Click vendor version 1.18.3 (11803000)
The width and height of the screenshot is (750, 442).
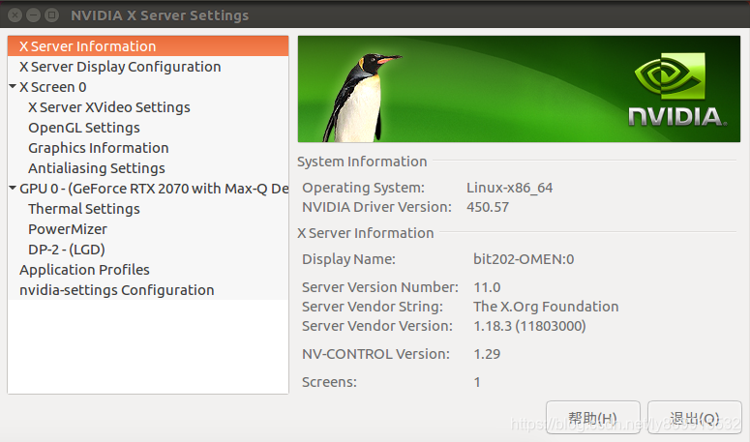[529, 326]
